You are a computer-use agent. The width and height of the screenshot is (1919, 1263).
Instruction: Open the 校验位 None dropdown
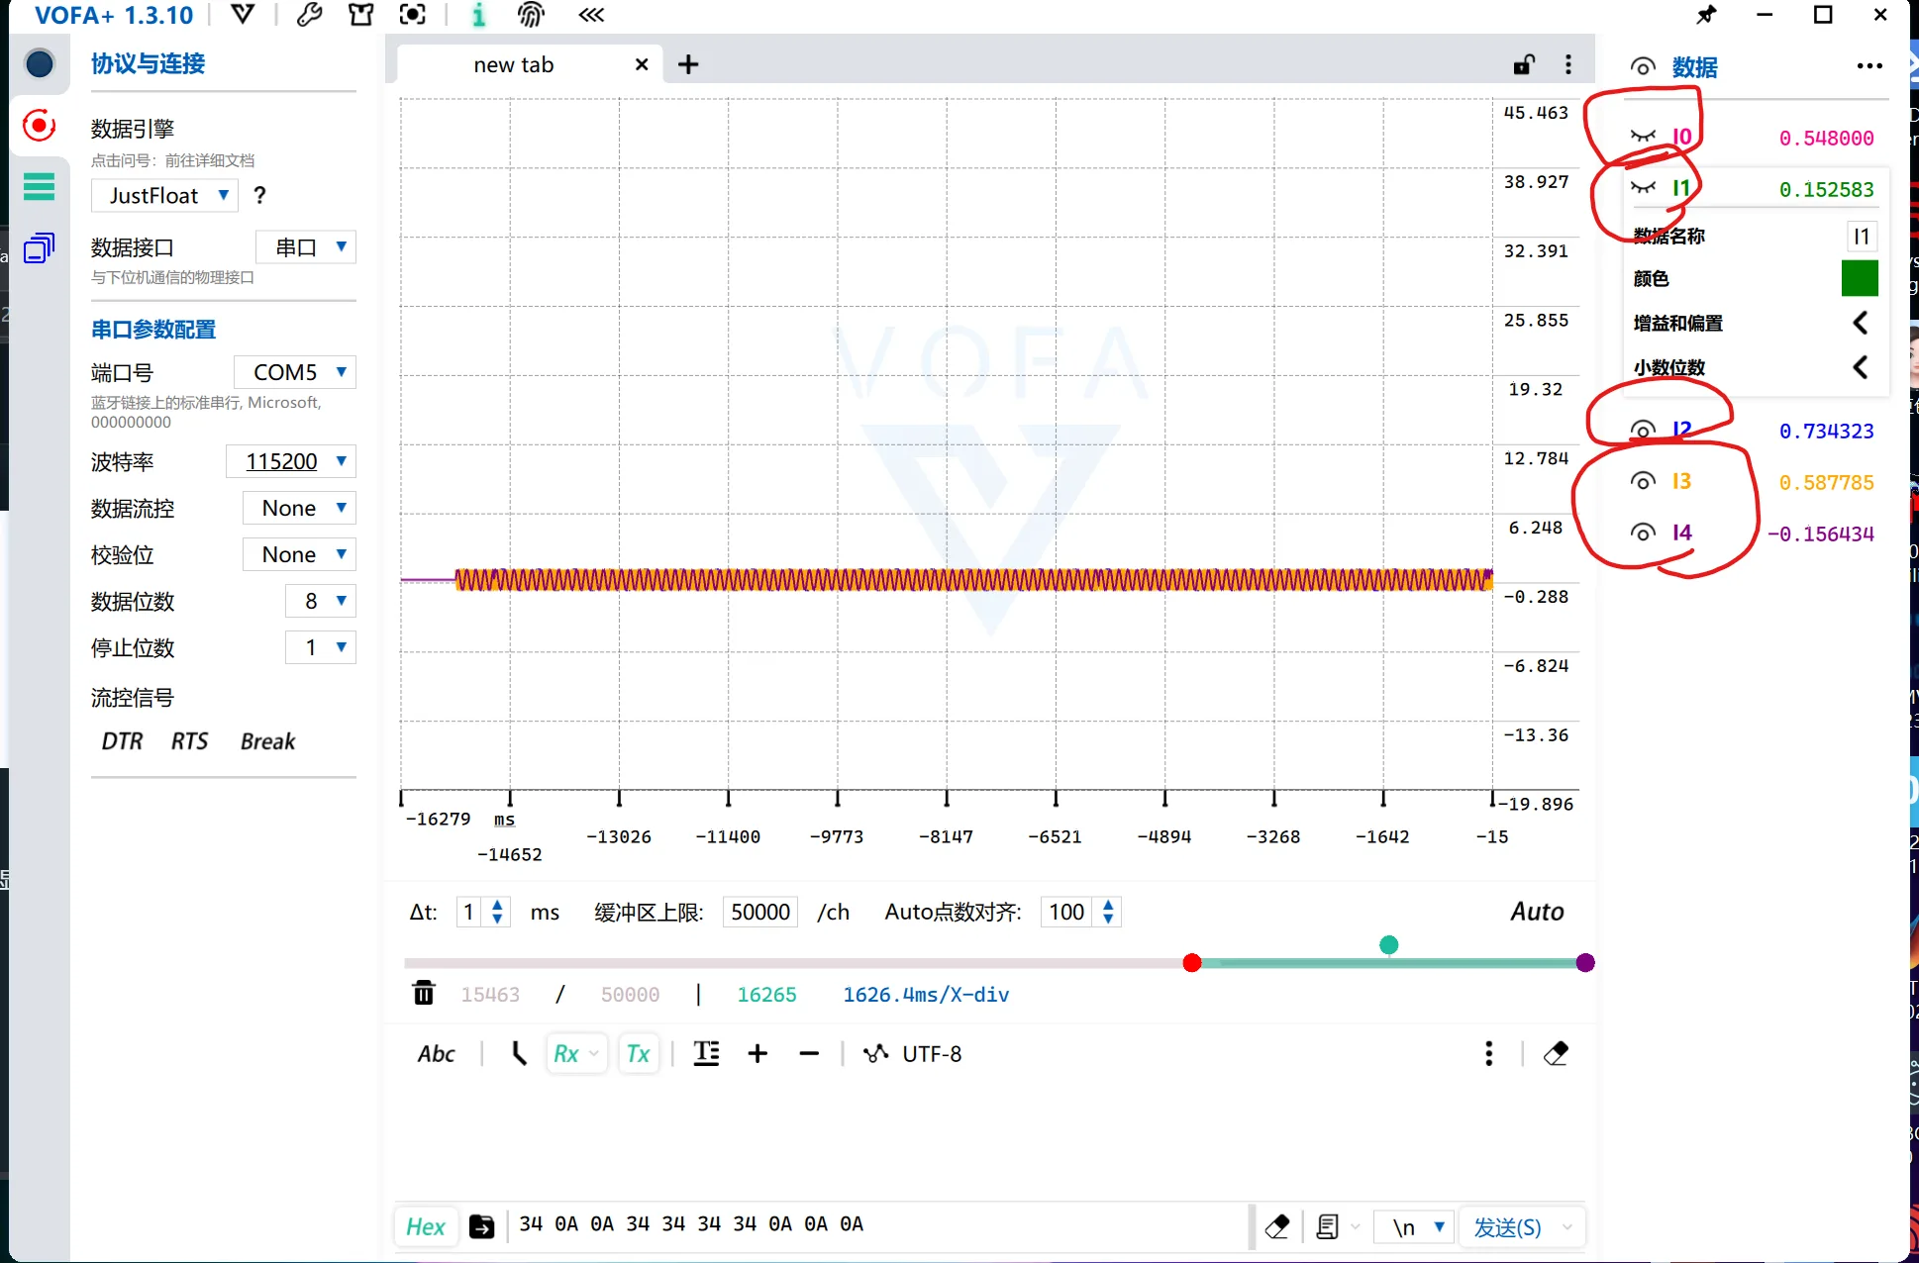point(299,554)
